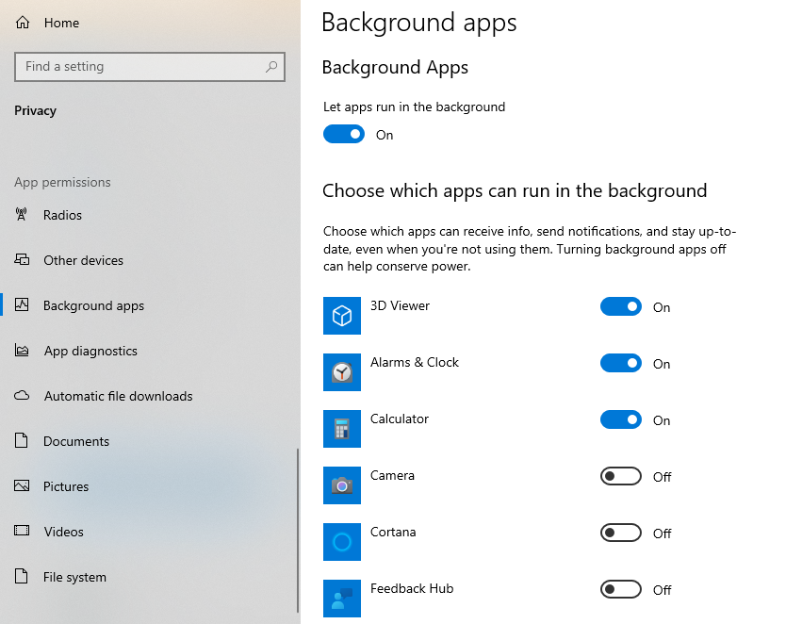Click the sidebar vertical scrollbar
786x624 pixels.
(298, 531)
